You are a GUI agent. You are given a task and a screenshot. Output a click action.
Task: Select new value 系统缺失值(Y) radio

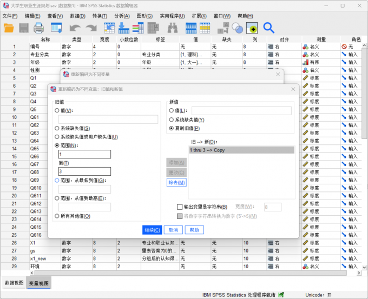click(172, 119)
